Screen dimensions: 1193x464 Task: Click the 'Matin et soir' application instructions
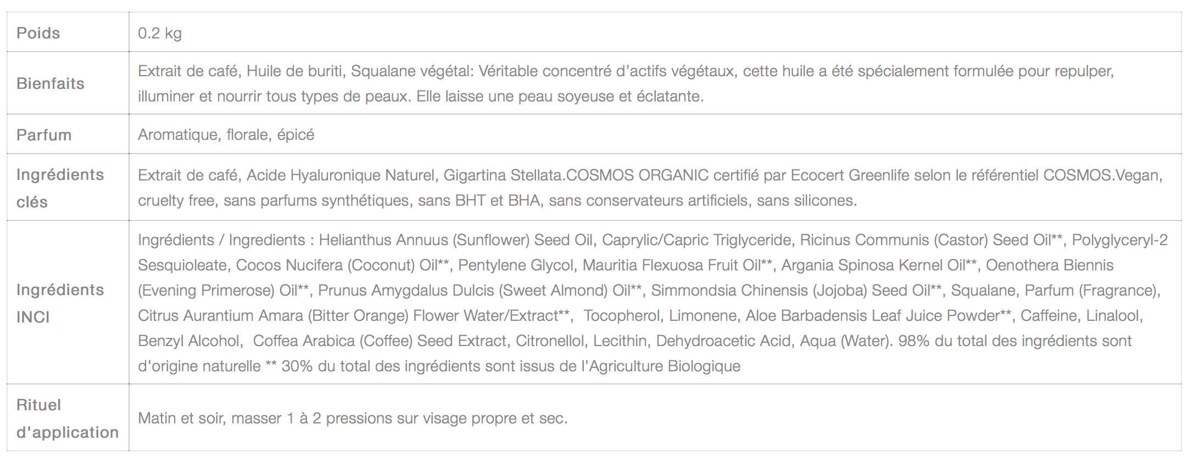coord(352,418)
